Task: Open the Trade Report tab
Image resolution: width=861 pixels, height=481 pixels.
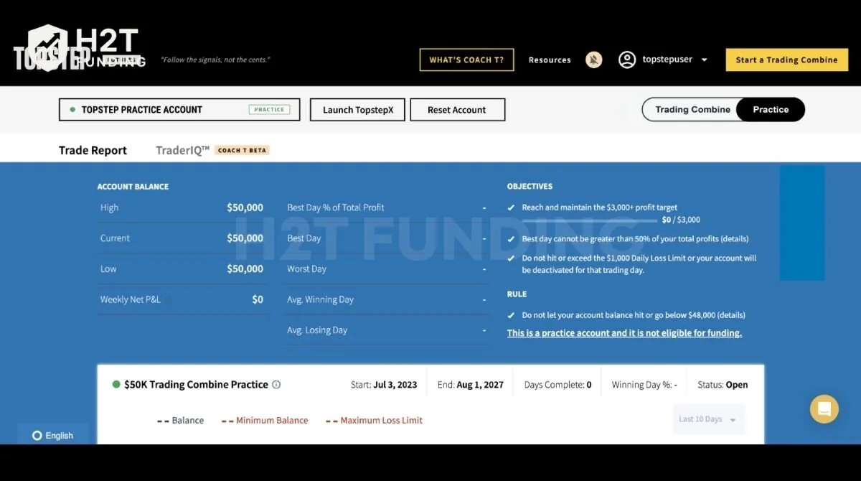Action: coord(93,150)
